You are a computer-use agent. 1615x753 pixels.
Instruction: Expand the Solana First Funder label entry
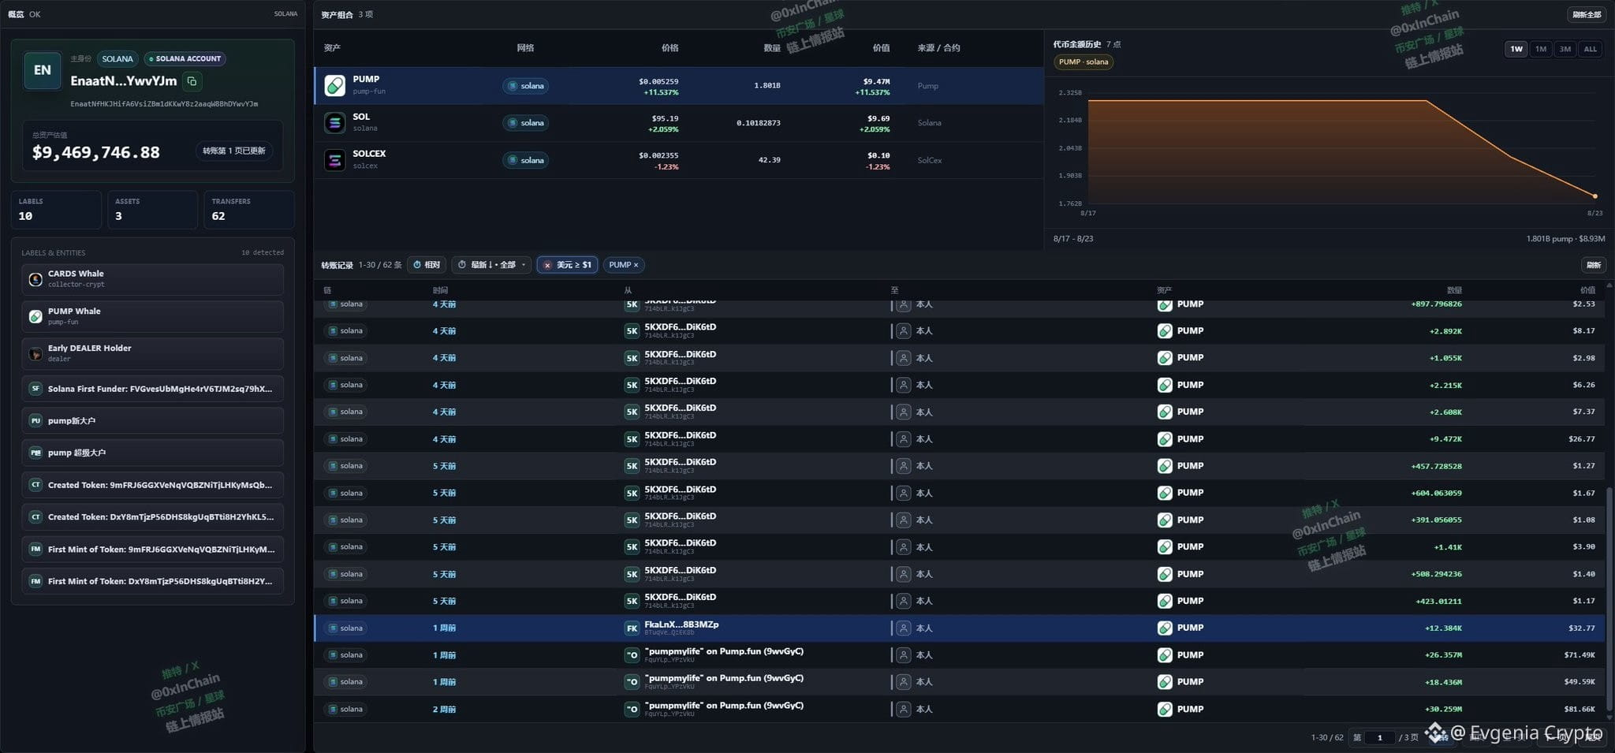coord(152,389)
